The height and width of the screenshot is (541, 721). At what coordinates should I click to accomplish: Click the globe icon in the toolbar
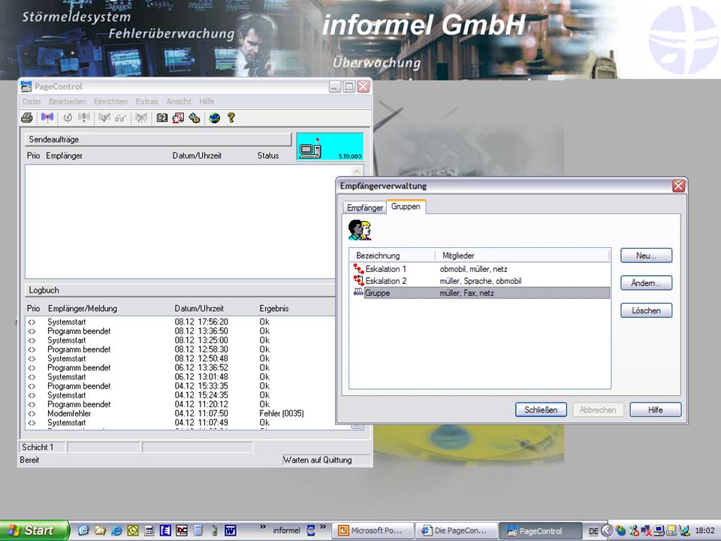point(215,118)
